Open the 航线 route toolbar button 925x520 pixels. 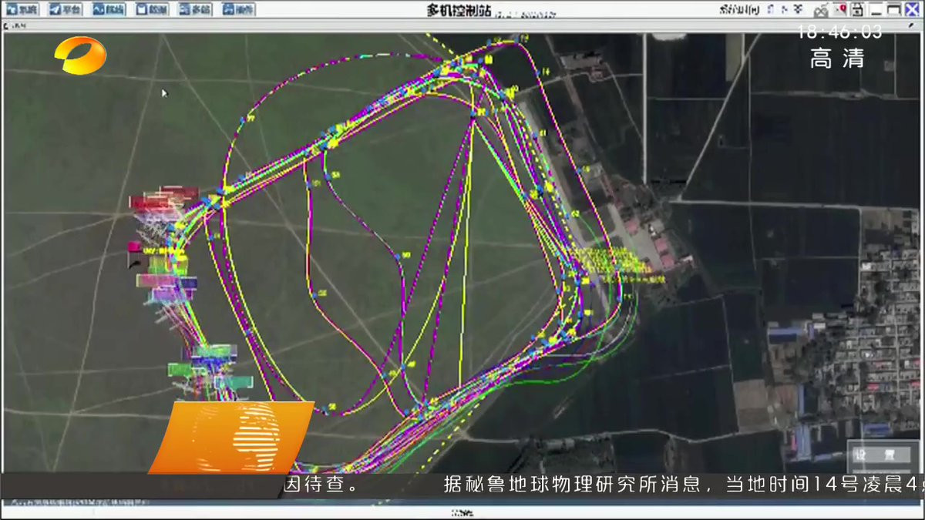(x=109, y=10)
